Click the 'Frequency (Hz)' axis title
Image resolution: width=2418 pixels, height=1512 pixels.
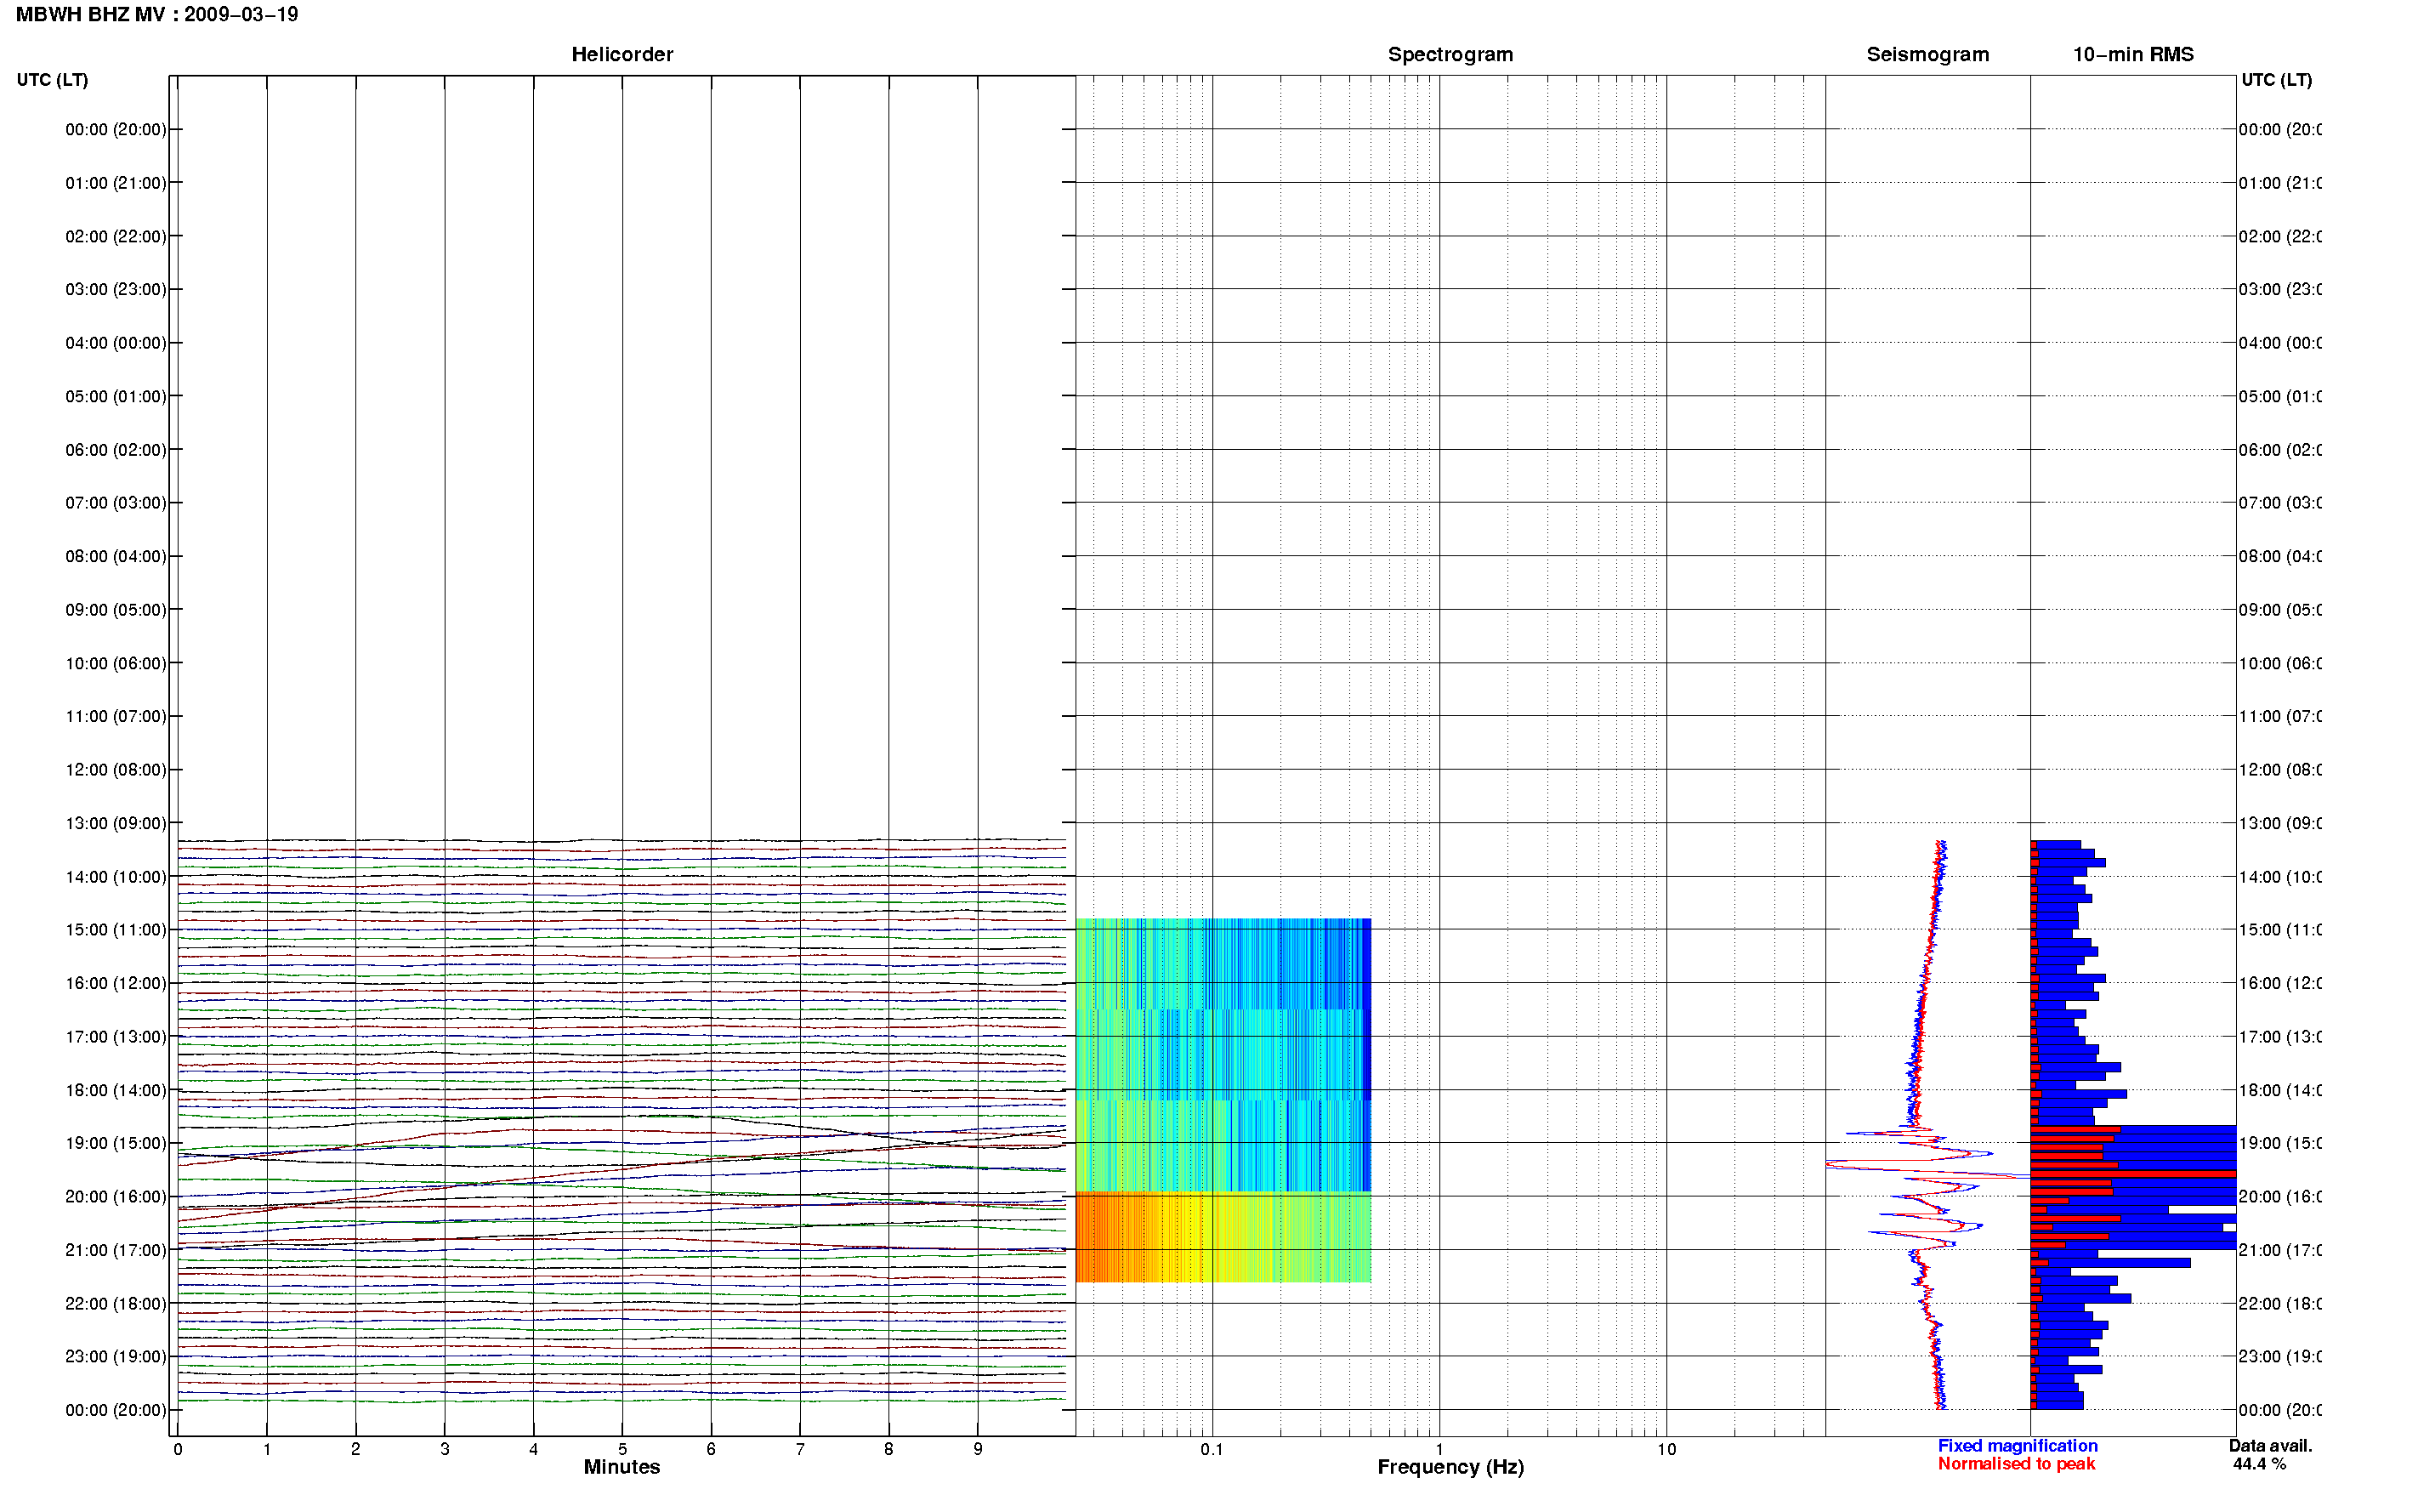pos(1450,1467)
